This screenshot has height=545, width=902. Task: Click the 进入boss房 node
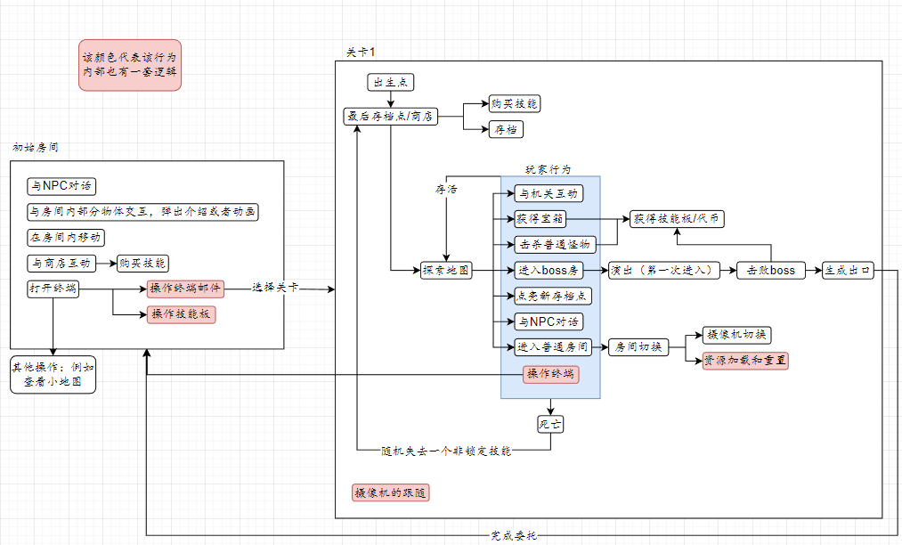point(549,271)
